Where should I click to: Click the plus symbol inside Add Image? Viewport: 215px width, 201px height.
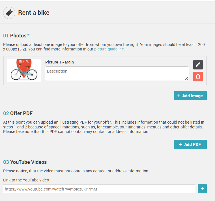coord(179,96)
